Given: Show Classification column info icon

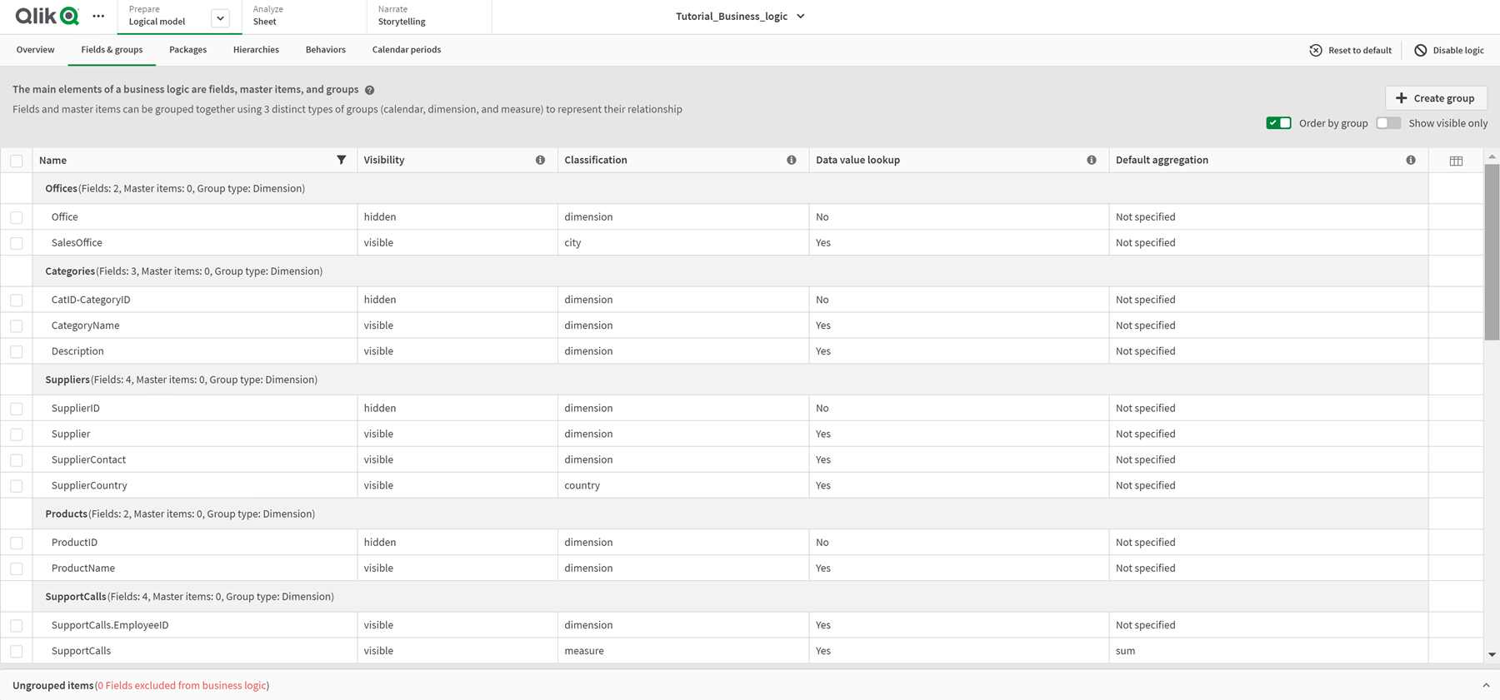Looking at the screenshot, I should point(791,160).
